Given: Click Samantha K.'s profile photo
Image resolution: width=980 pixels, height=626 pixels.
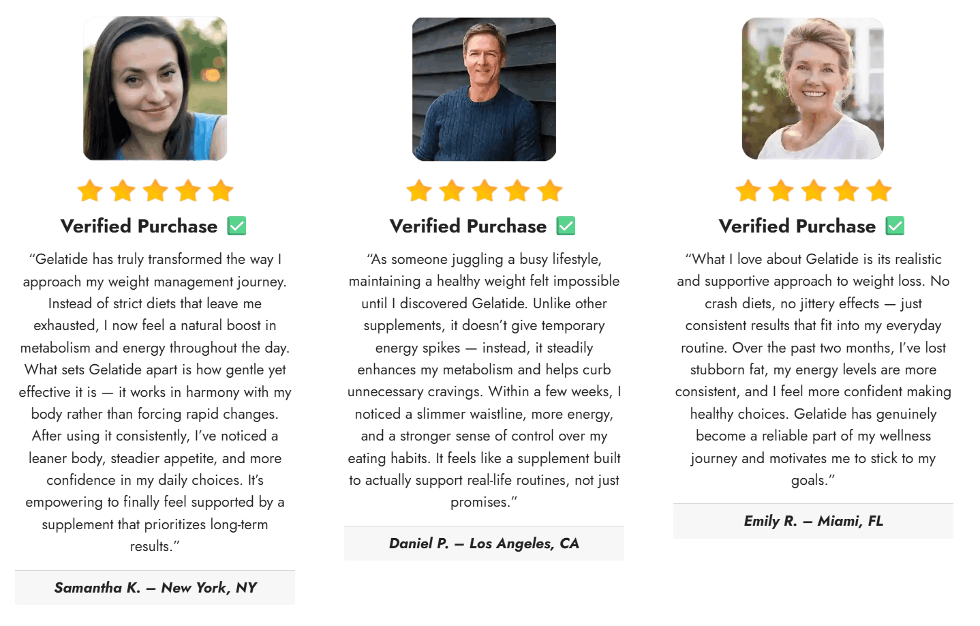Looking at the screenshot, I should [x=155, y=89].
